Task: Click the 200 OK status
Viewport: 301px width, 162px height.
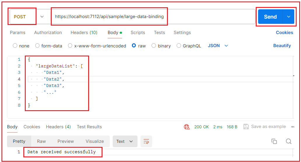Action: [201, 127]
